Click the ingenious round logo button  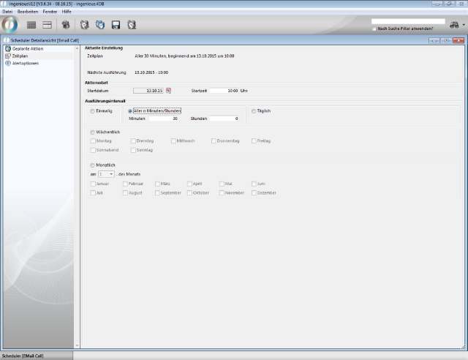tap(10, 25)
